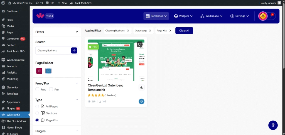Click the v1.2.4 version badge
The image size is (285, 135).
coord(50,16)
